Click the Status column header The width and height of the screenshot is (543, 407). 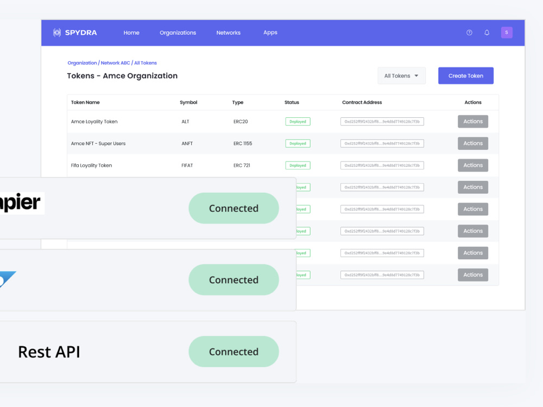(292, 103)
